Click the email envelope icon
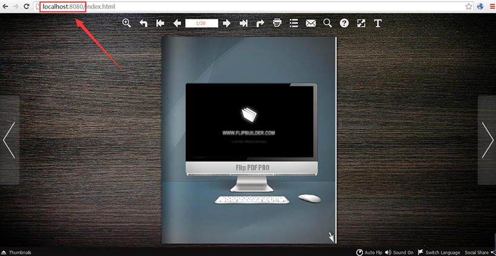The image size is (496, 256). click(x=311, y=24)
